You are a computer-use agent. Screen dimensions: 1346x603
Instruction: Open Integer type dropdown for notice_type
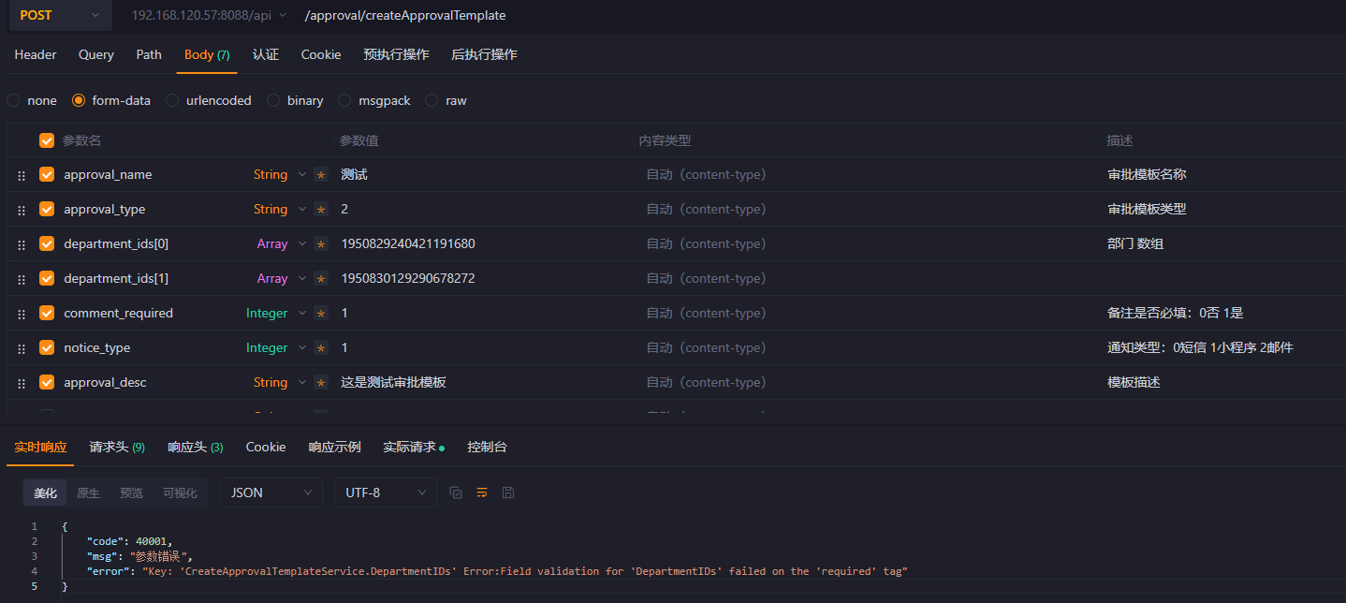pyautogui.click(x=276, y=348)
